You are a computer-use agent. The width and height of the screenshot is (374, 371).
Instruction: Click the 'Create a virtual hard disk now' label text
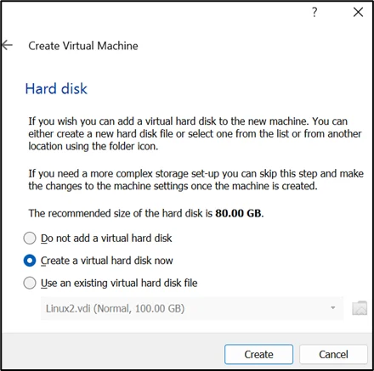(107, 261)
